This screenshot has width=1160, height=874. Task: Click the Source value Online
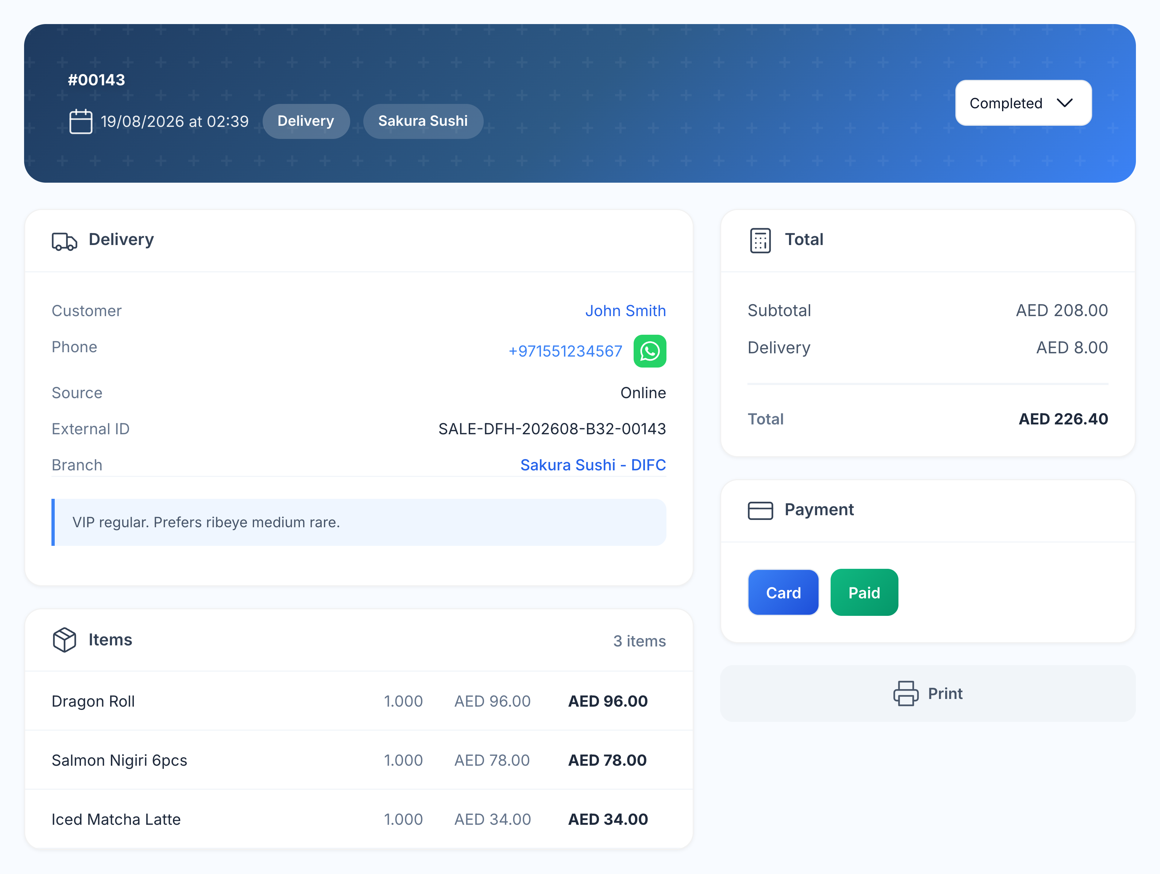643,393
